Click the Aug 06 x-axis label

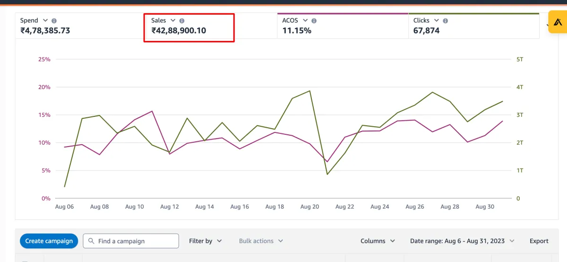coord(64,206)
